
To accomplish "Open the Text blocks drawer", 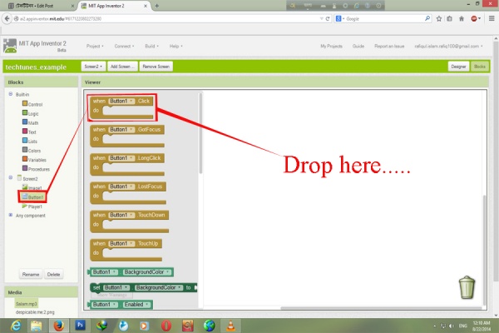I will coord(29,132).
